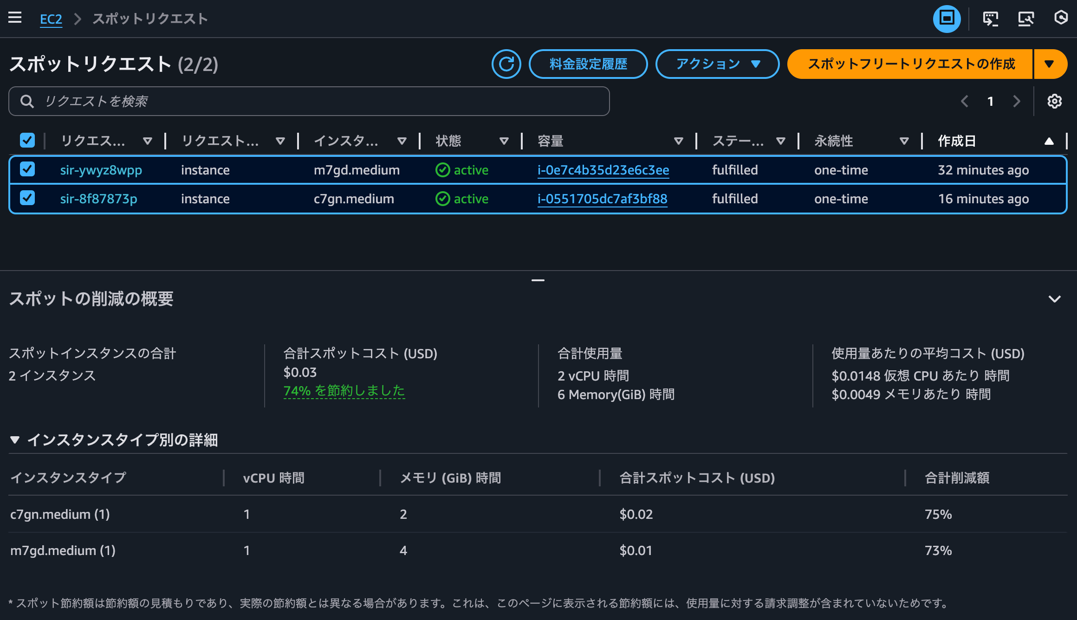Click the refresh spot requests icon
This screenshot has height=620, width=1077.
point(506,64)
